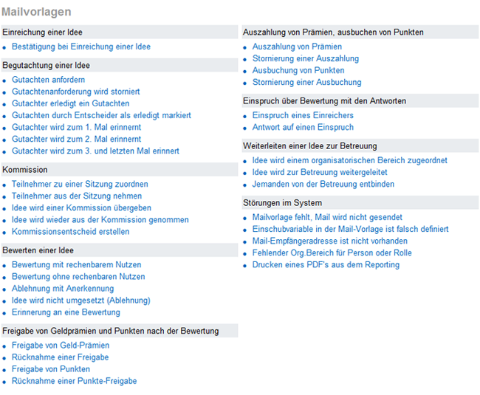Open 'Auszahlung von Prämien' template
480x395 pixels.
(x=297, y=47)
